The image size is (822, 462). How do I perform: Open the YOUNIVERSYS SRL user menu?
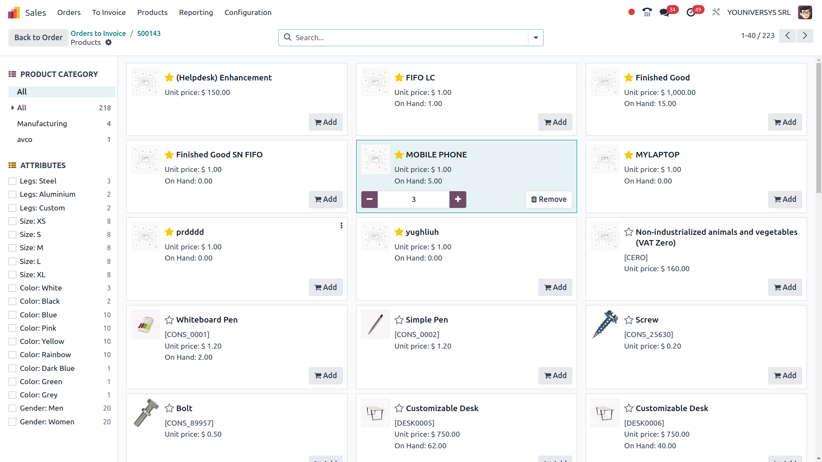[759, 12]
